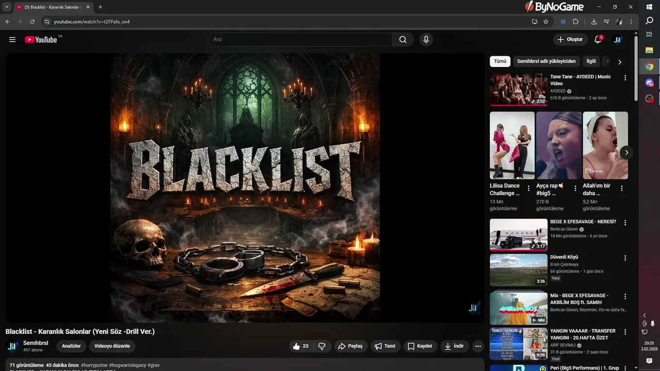Go to YouTube home via logo
This screenshot has height=371, width=660.
(x=41, y=40)
